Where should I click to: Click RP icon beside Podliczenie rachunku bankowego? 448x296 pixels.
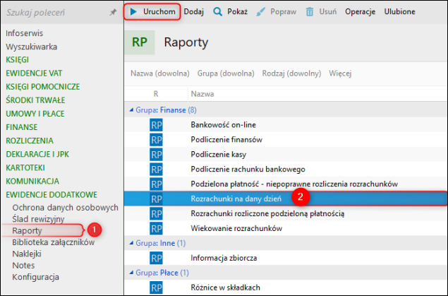(x=156, y=170)
